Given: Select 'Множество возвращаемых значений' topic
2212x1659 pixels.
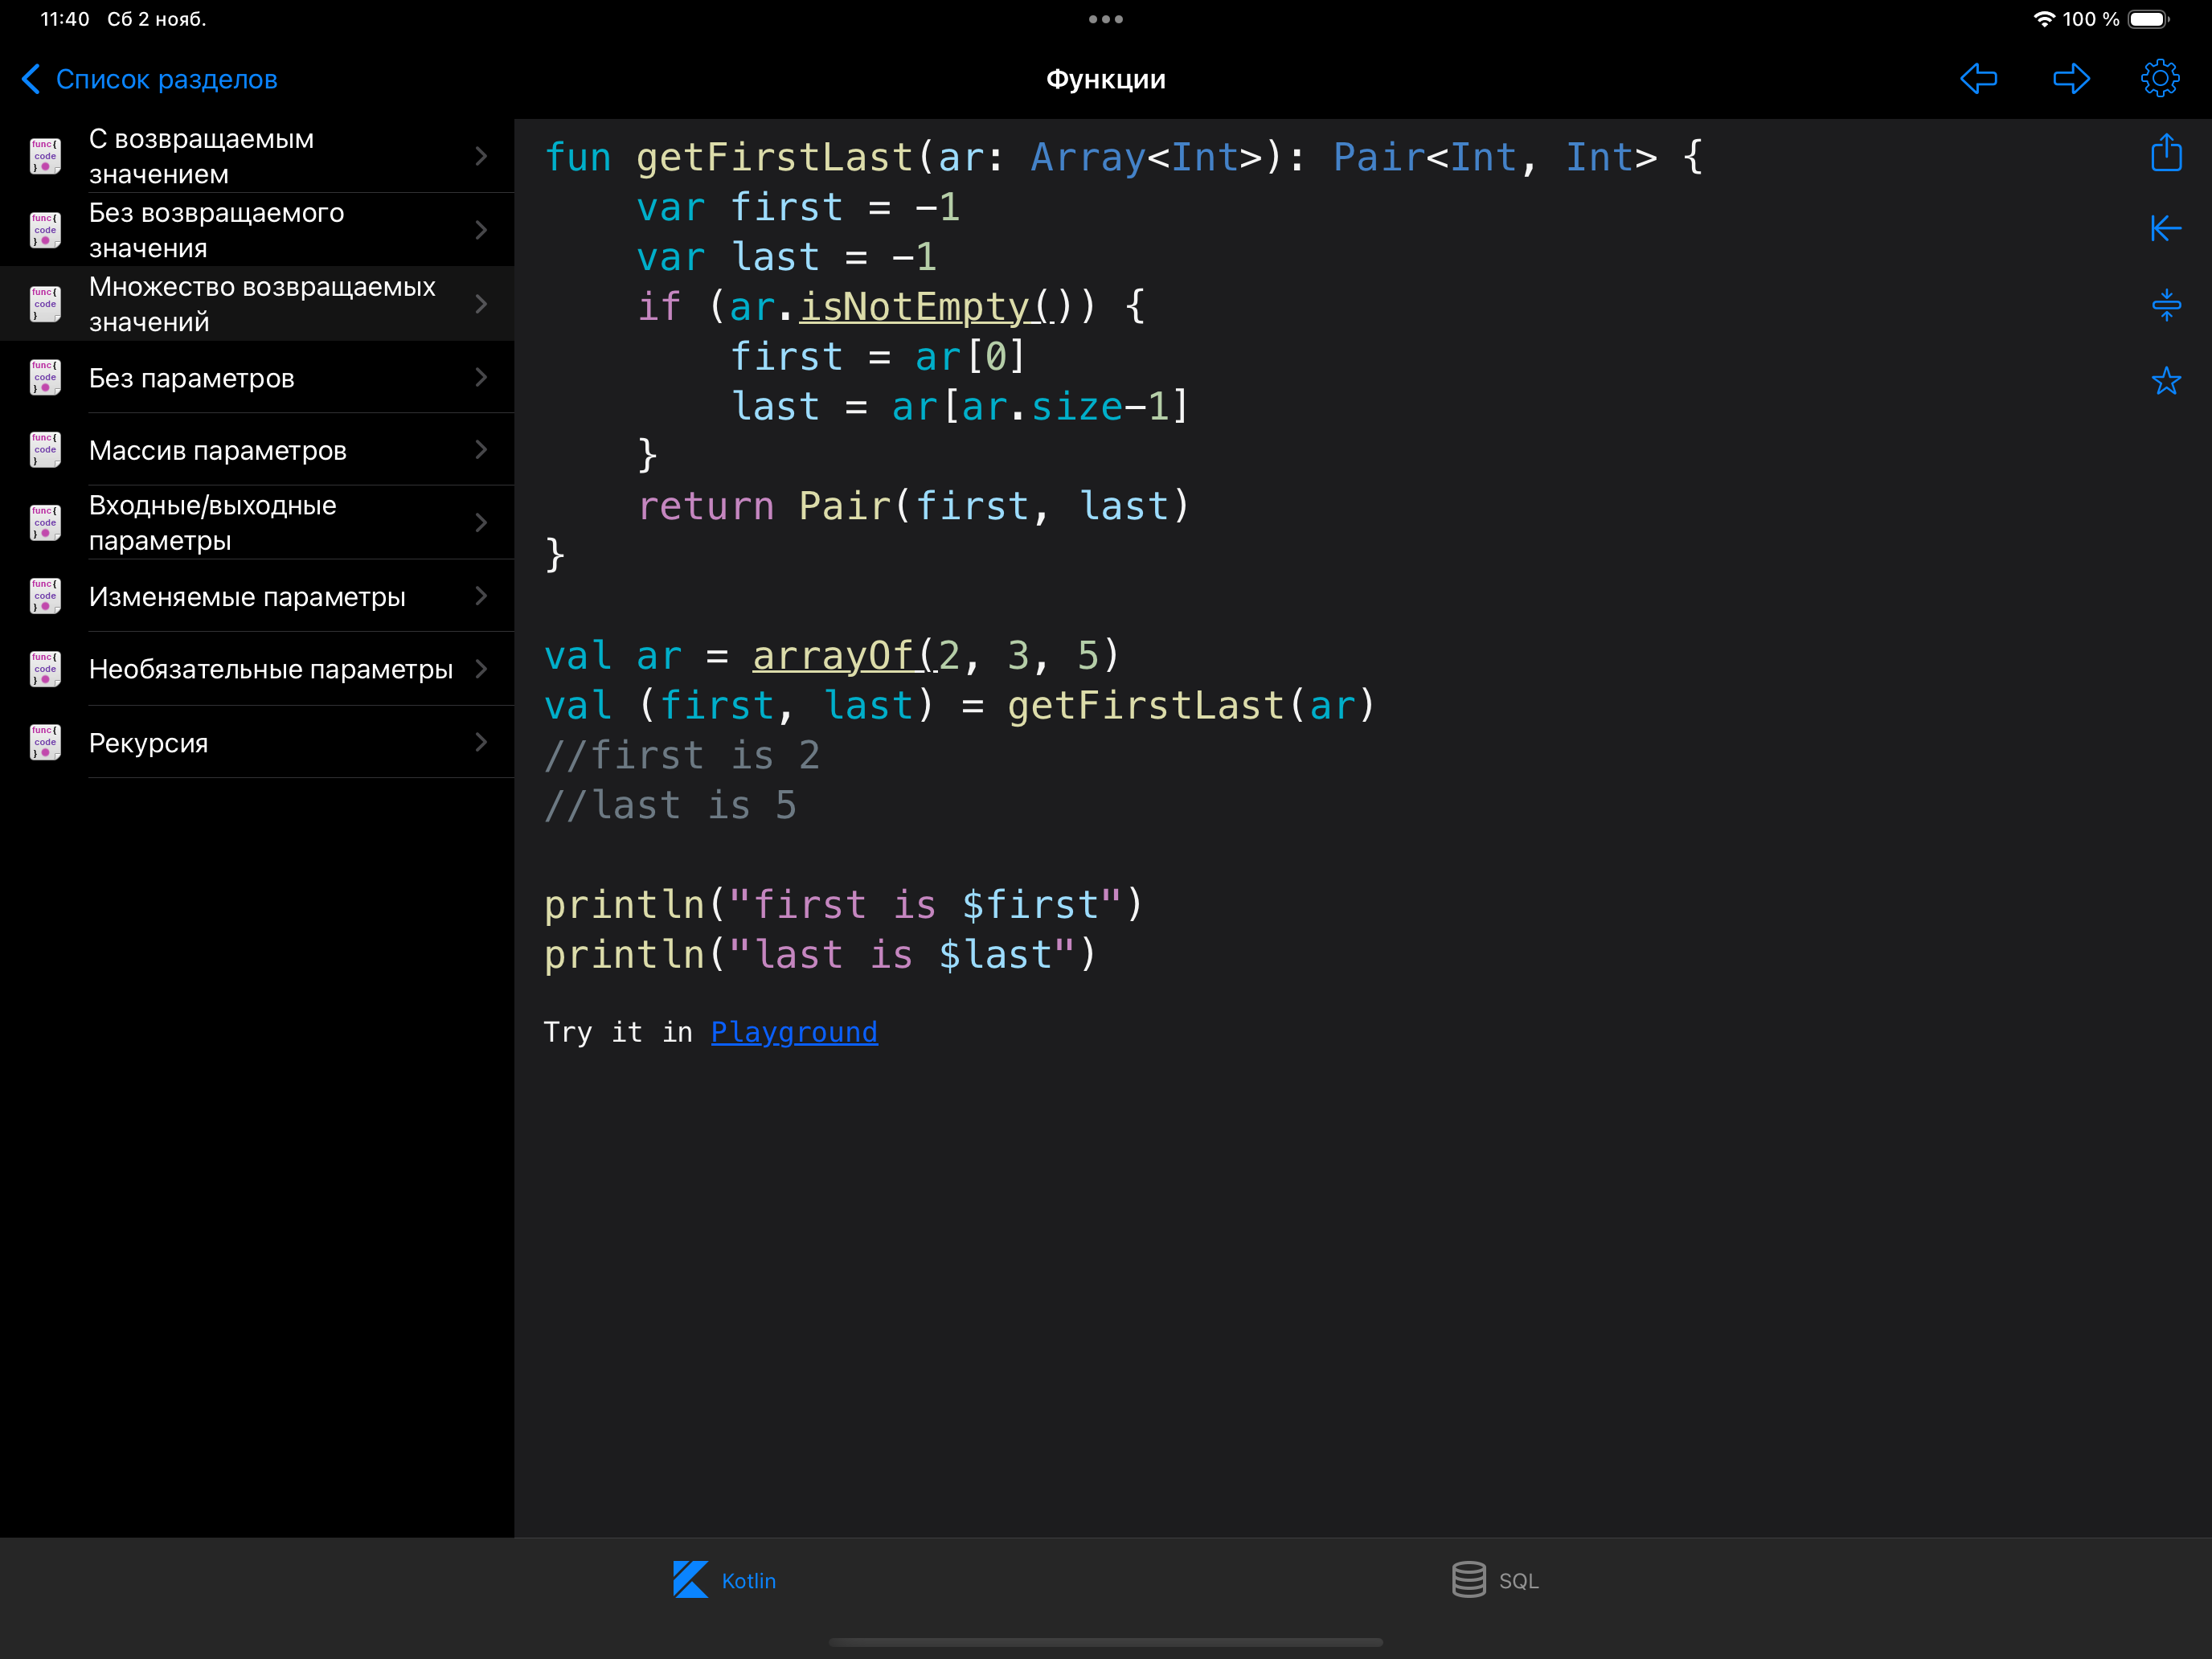Looking at the screenshot, I should 257,304.
